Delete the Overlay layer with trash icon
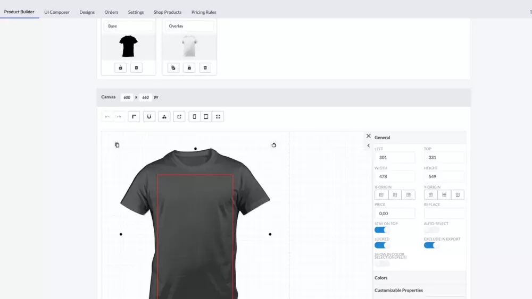Viewport: 532px width, 299px height. point(205,68)
